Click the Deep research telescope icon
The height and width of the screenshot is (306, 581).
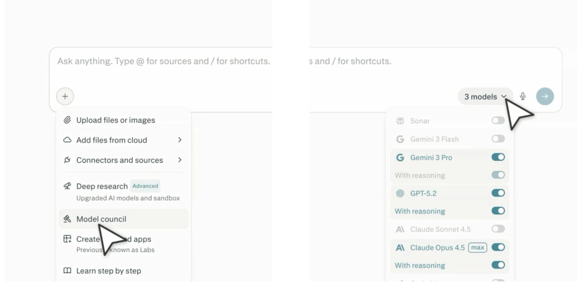click(x=67, y=186)
